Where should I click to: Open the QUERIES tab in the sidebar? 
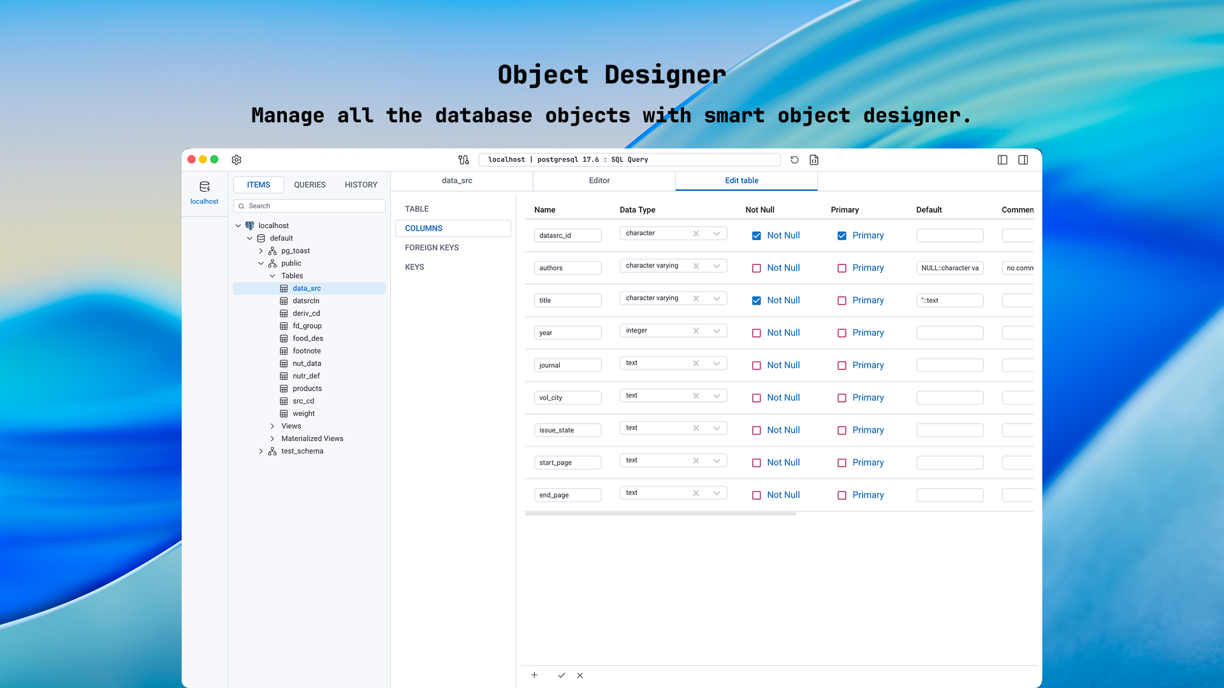pos(310,185)
